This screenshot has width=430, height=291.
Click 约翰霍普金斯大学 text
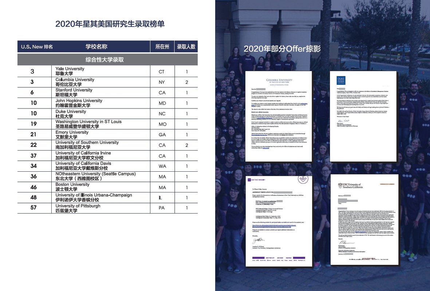click(73, 105)
